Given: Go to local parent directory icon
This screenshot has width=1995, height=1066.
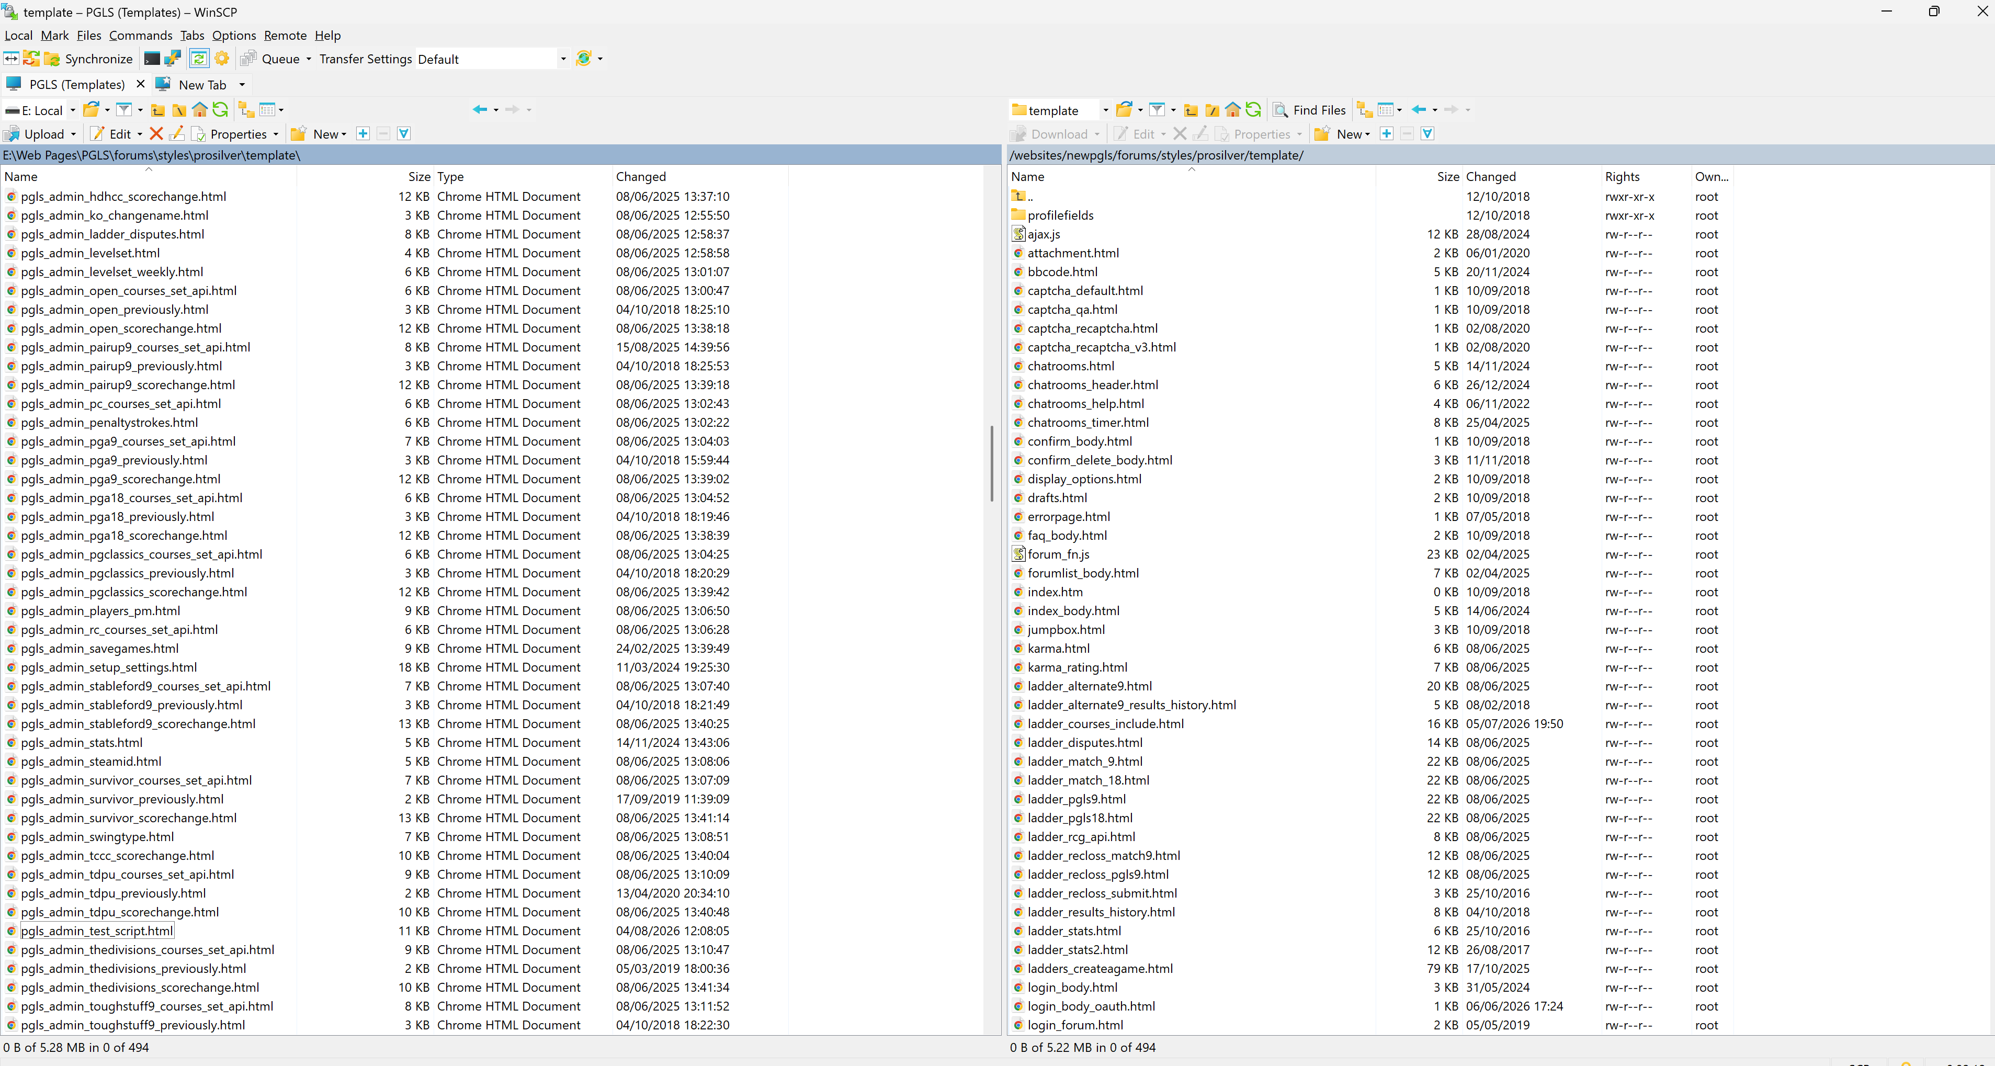Looking at the screenshot, I should click(x=158, y=110).
